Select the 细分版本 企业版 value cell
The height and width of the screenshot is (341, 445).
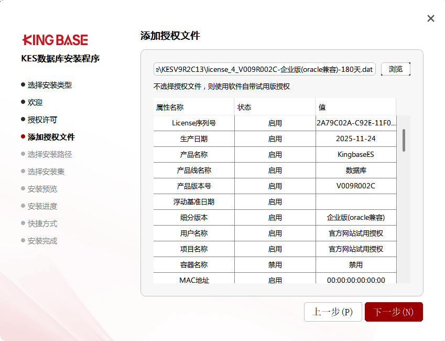(x=356, y=218)
